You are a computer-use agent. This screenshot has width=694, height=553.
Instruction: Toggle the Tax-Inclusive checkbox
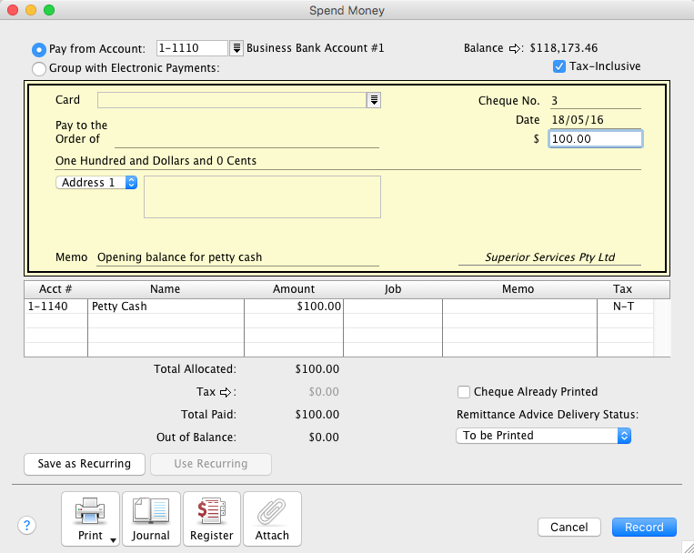click(x=559, y=66)
